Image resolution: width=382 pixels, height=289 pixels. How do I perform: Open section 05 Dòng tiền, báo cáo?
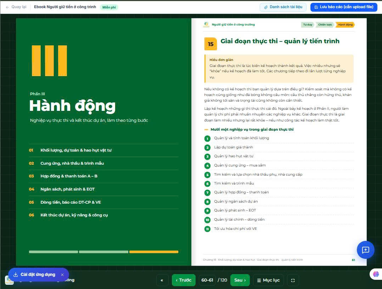[x=103, y=202]
